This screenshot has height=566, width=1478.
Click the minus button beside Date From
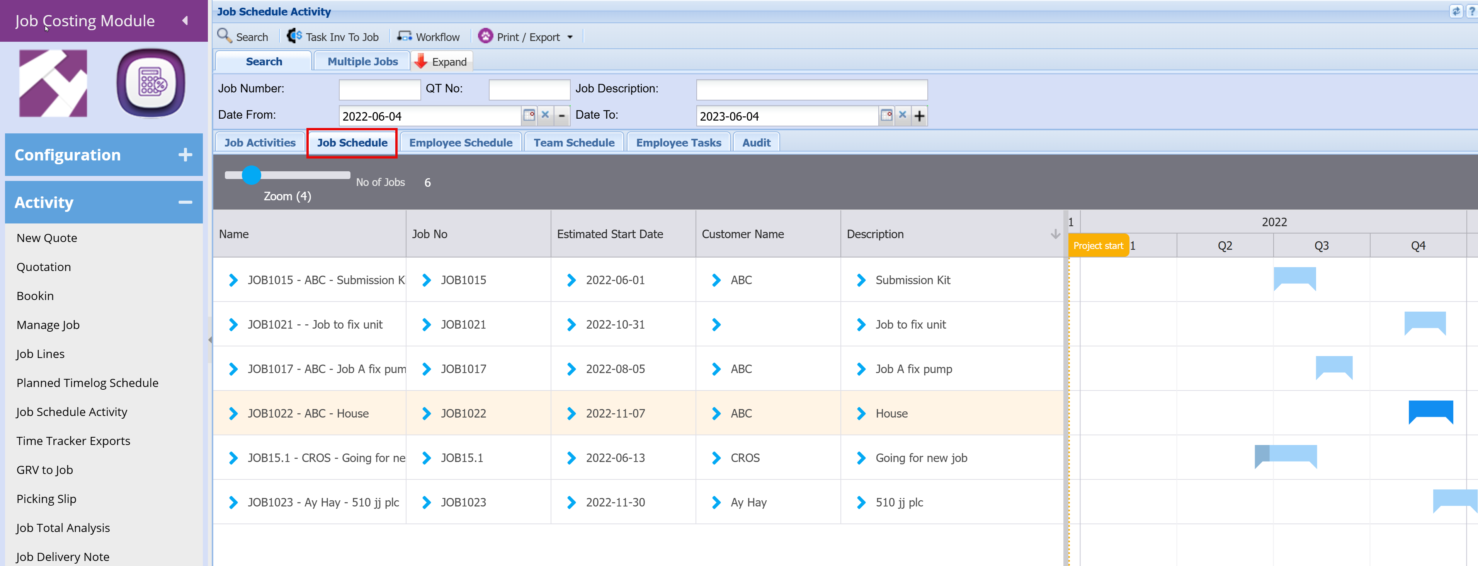(x=562, y=116)
